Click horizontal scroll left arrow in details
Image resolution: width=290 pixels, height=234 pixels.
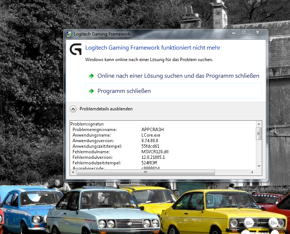tap(73, 173)
